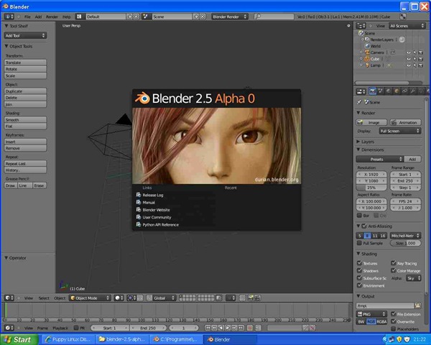The height and width of the screenshot is (345, 431).
Task: Click the Camera object icon in outliner
Action: click(x=366, y=52)
